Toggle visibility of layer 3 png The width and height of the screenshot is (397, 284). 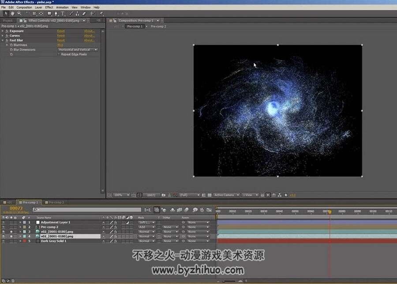point(3,232)
